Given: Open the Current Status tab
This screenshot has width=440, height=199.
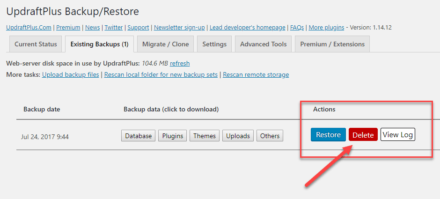Looking at the screenshot, I should coord(36,44).
